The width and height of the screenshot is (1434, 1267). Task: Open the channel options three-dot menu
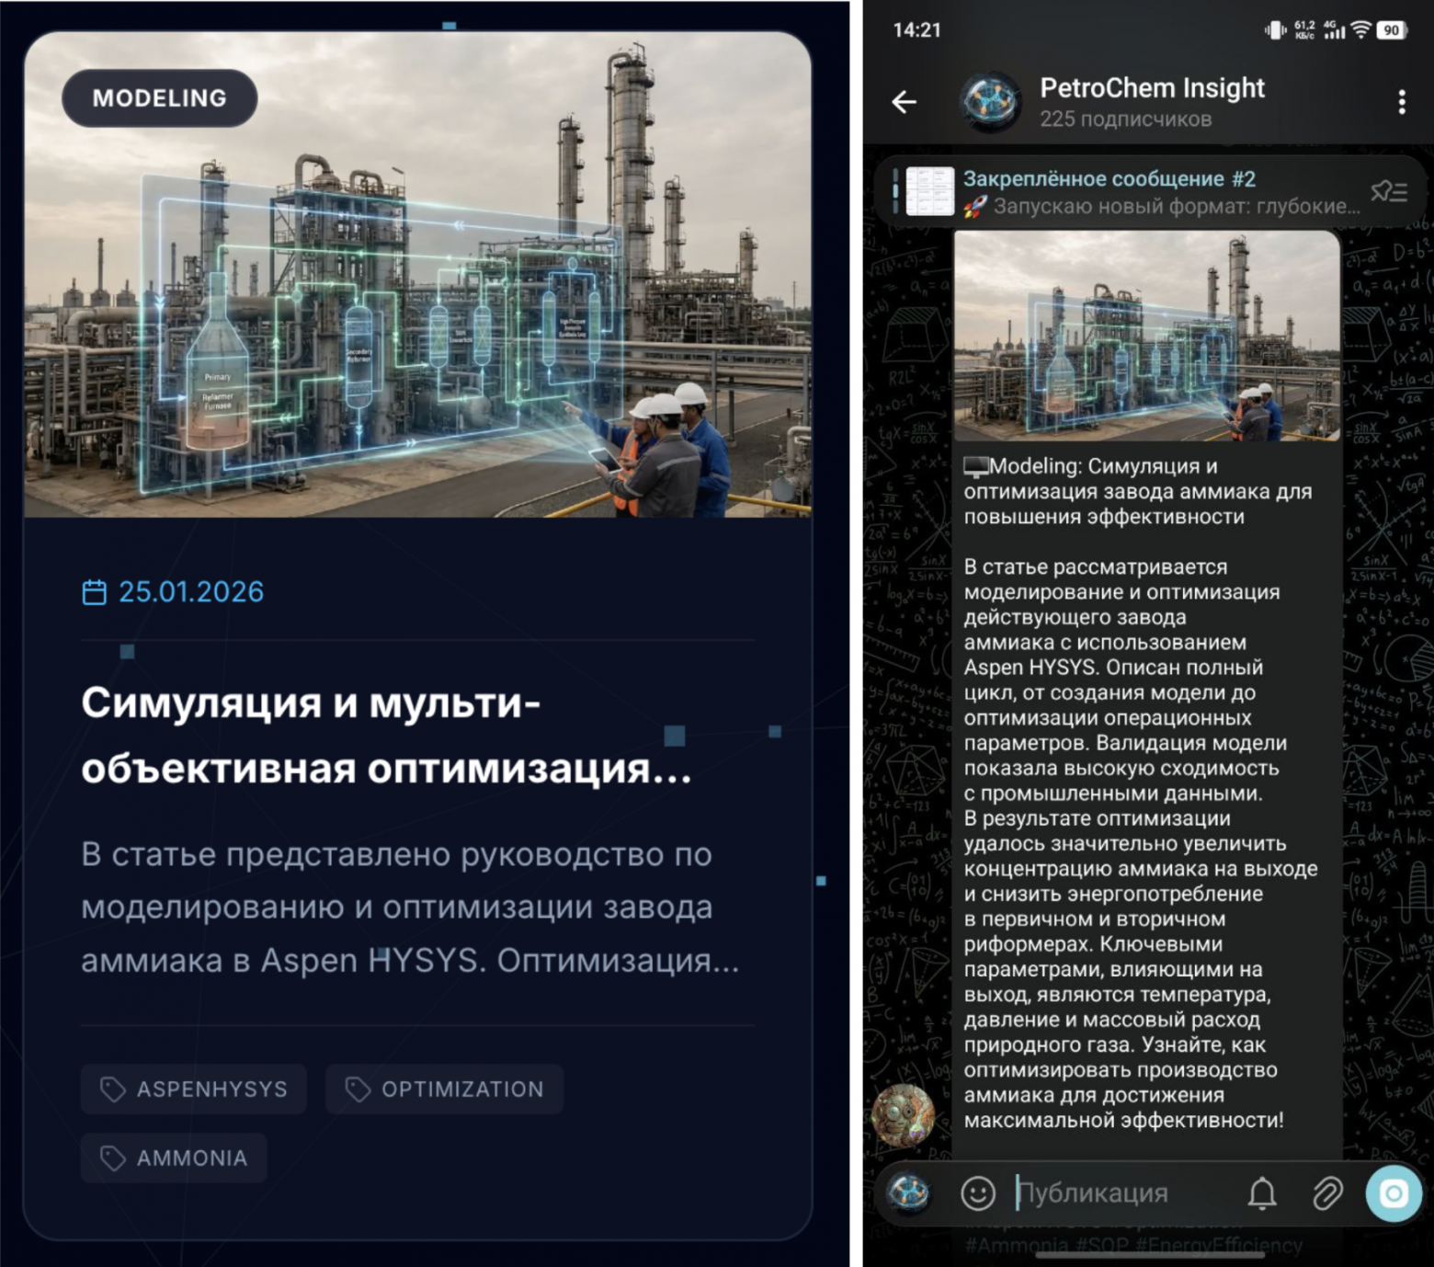[x=1401, y=99]
